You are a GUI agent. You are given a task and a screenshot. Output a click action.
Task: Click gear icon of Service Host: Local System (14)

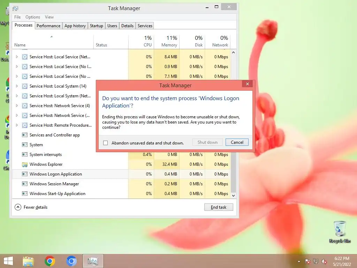[25, 86]
